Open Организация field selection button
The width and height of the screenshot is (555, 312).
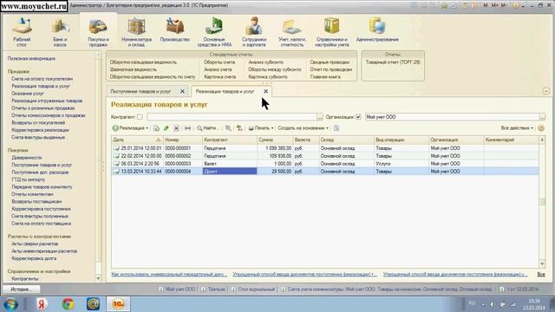[542, 117]
